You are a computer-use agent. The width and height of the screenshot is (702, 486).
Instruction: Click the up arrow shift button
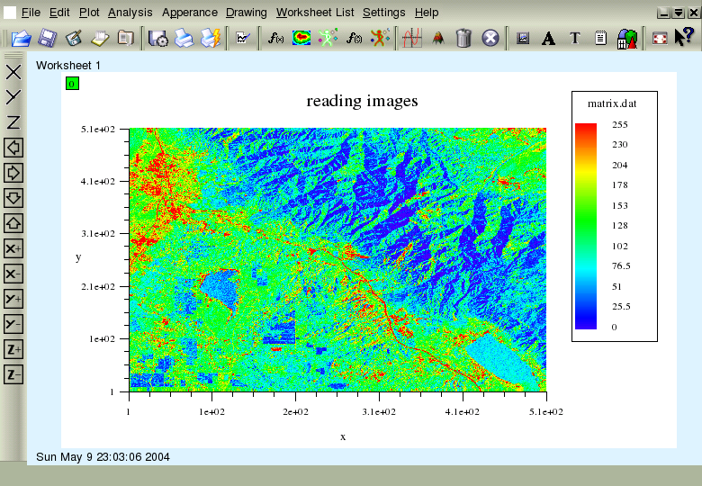(x=13, y=223)
